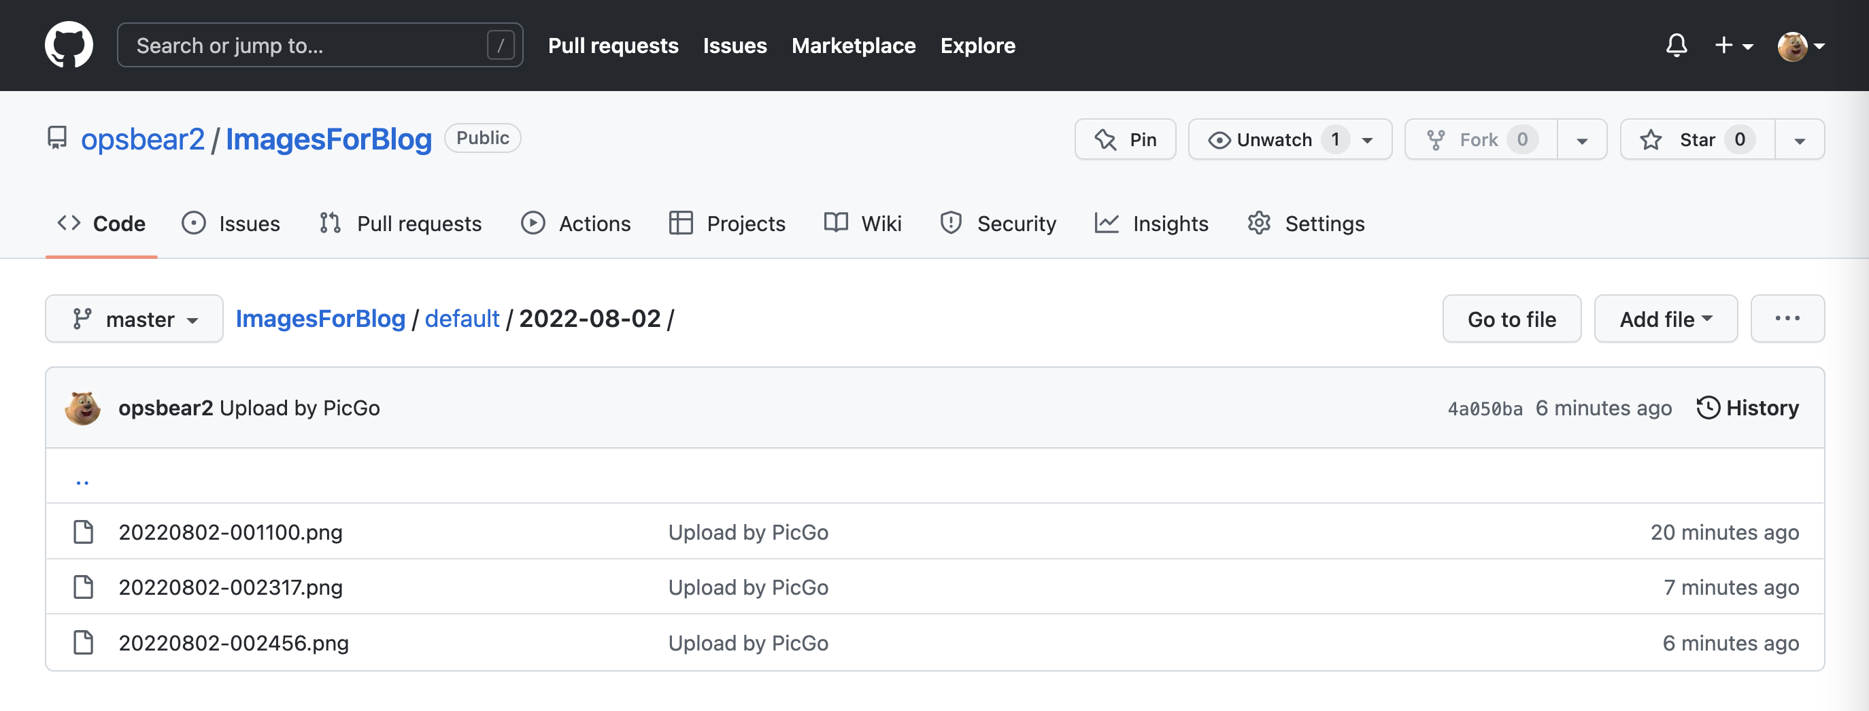
Task: Fork the repository
Action: pos(1481,139)
